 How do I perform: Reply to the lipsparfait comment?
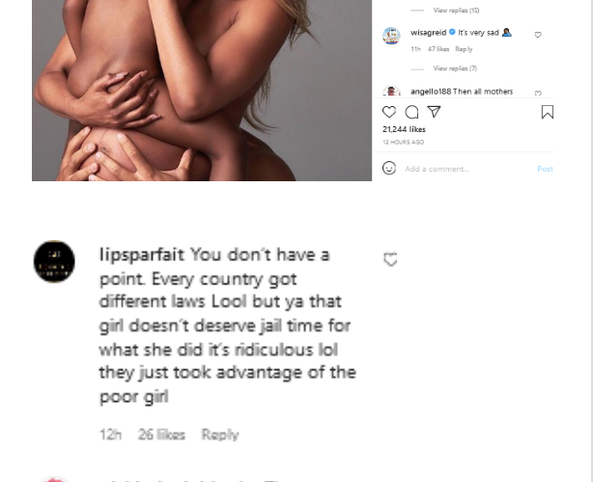(219, 435)
